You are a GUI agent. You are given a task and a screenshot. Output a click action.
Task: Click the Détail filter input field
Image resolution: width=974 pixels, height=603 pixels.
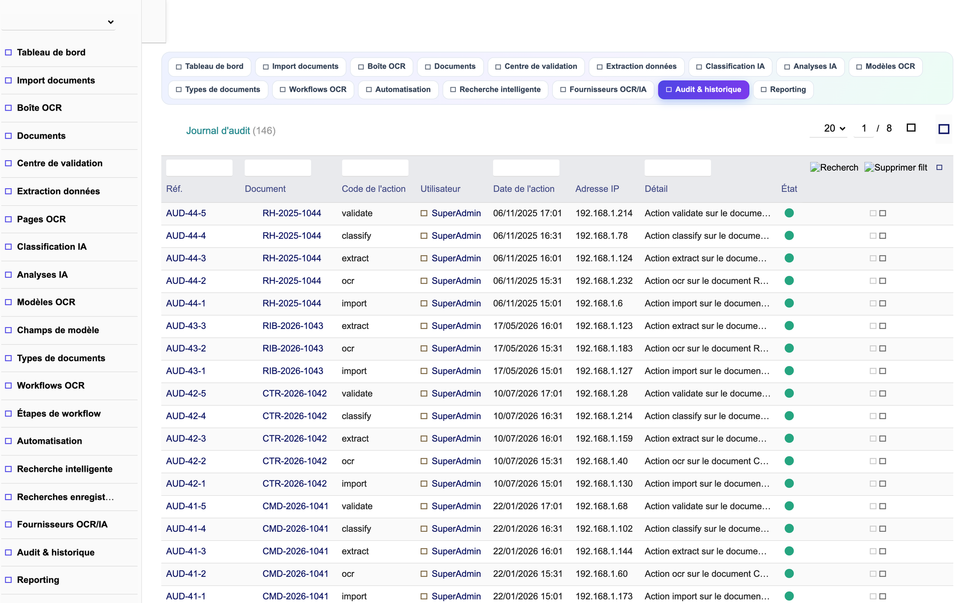[x=678, y=168]
